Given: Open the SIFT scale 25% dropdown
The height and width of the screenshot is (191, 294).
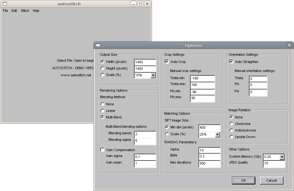Looking at the screenshot, I should click(217, 135).
